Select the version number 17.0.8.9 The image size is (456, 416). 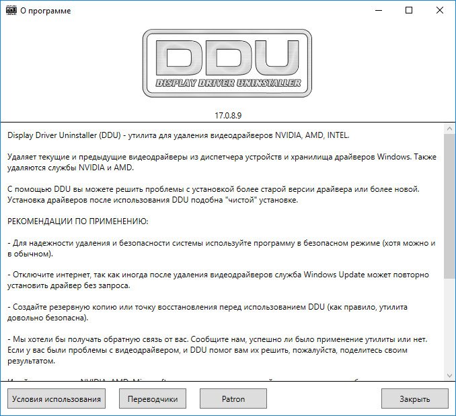(228, 116)
